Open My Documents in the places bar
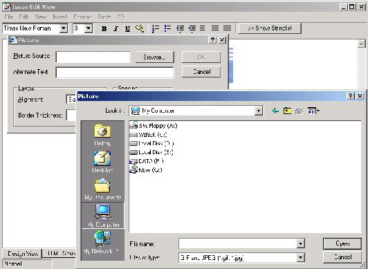Screen dimensions: 368x269 [x=102, y=189]
